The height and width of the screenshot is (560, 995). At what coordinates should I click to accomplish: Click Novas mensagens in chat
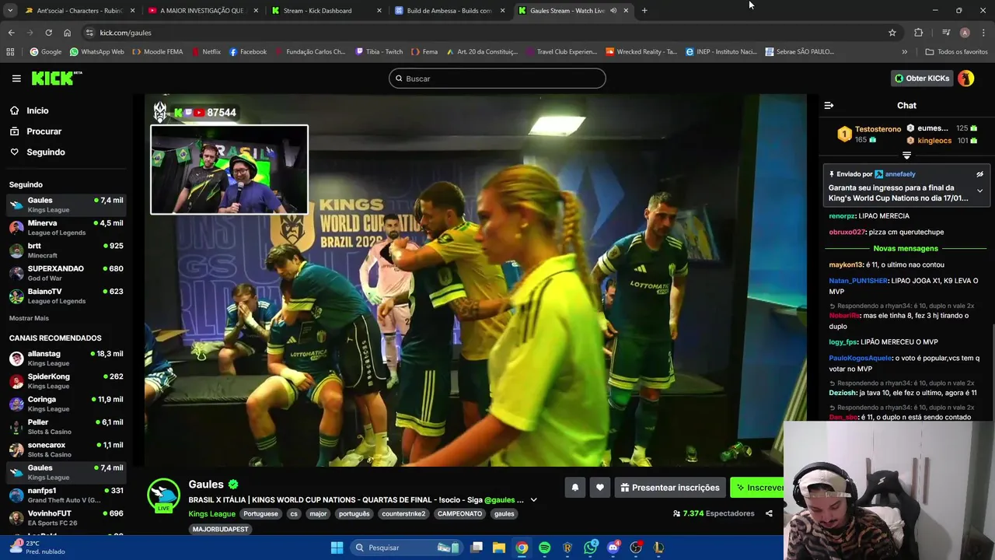point(906,248)
